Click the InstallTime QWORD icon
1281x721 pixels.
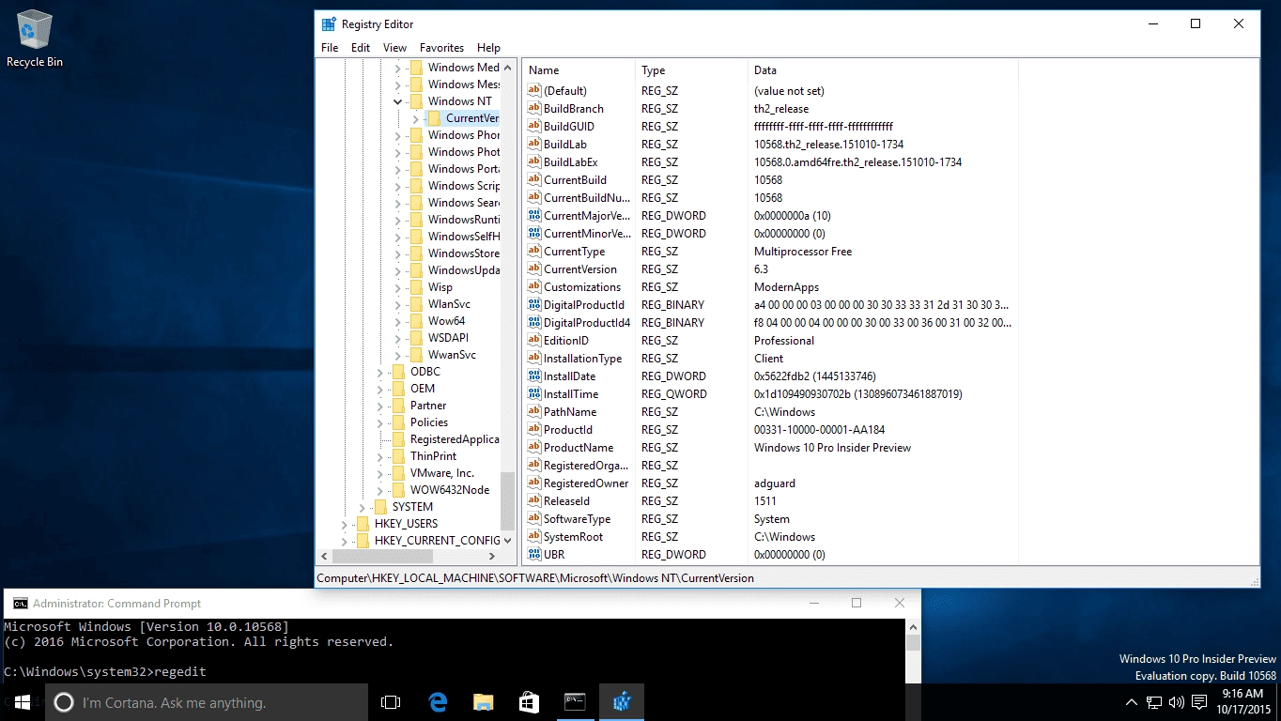click(534, 394)
